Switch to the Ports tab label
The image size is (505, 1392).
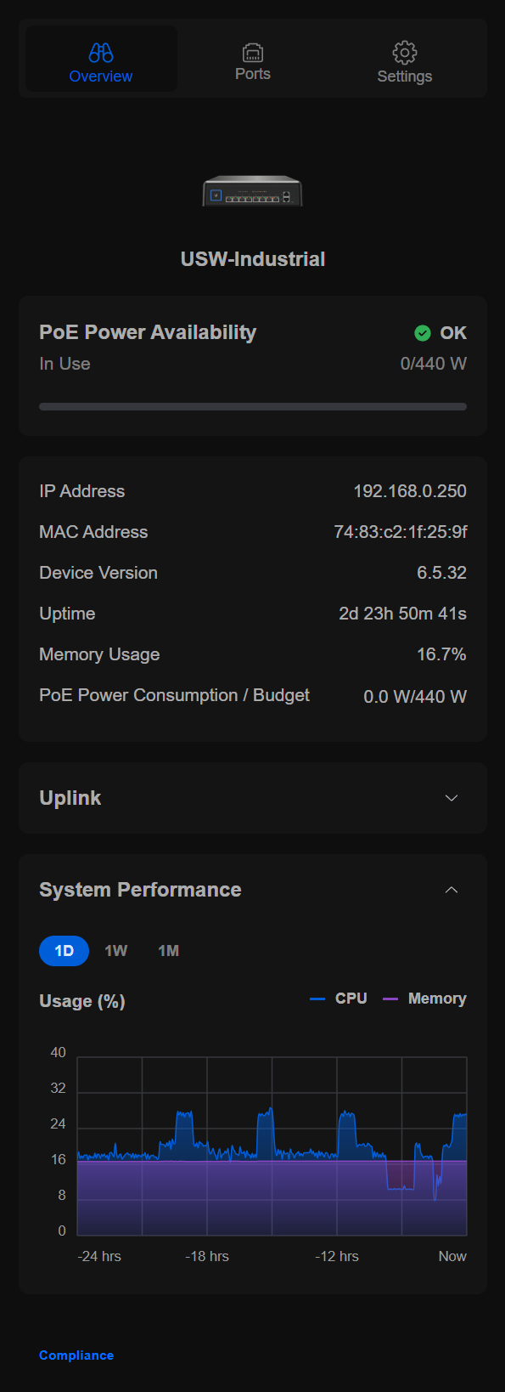pos(253,74)
